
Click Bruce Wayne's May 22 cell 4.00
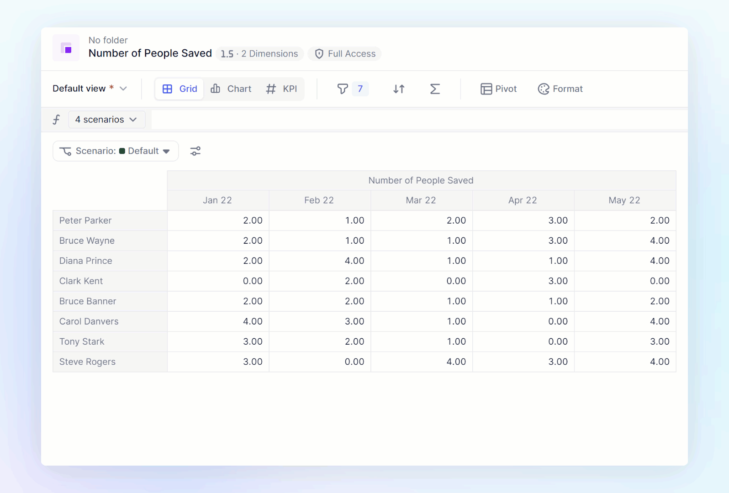pos(625,241)
